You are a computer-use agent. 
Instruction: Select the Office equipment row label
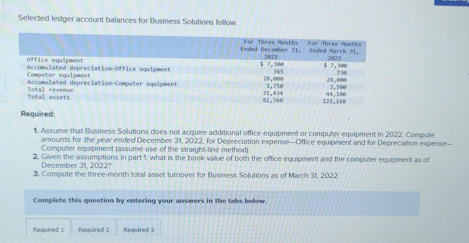[55, 60]
